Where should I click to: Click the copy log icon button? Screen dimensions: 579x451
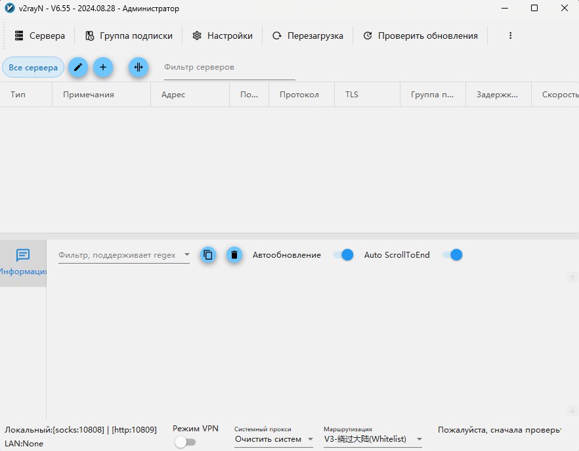click(x=208, y=255)
